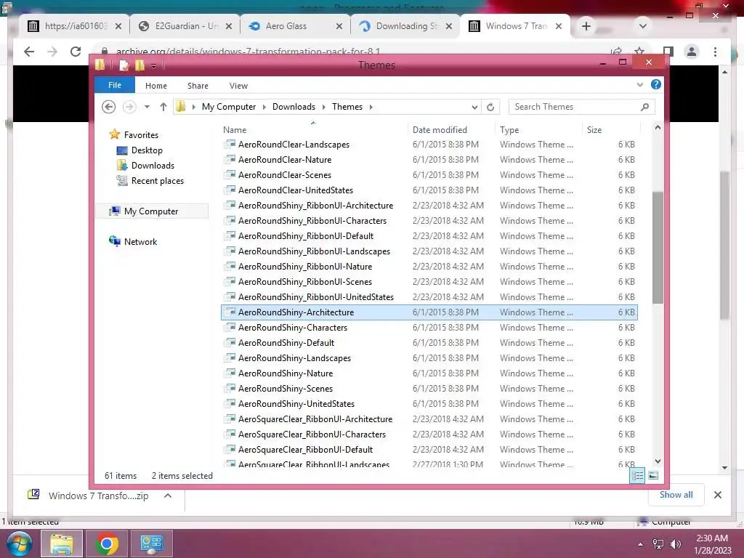Click the Explorer Forward navigation arrow
The width and height of the screenshot is (744, 558).
(129, 107)
